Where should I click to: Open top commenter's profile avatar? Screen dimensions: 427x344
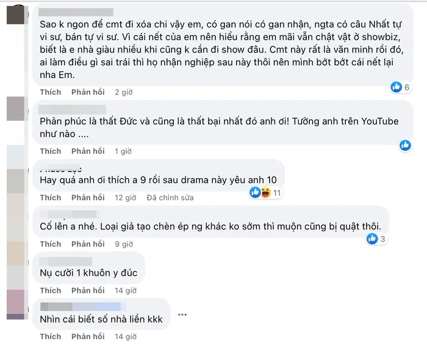click(15, 15)
